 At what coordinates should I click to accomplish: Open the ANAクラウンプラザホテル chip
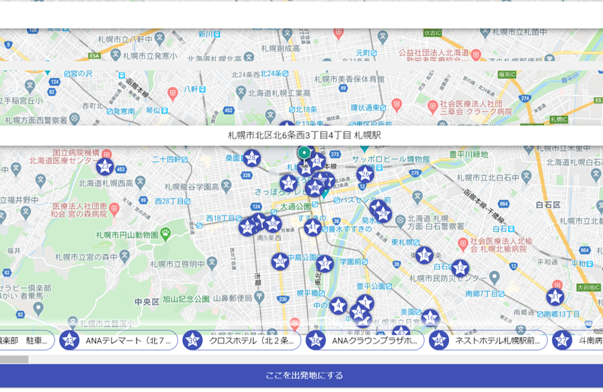[364, 340]
